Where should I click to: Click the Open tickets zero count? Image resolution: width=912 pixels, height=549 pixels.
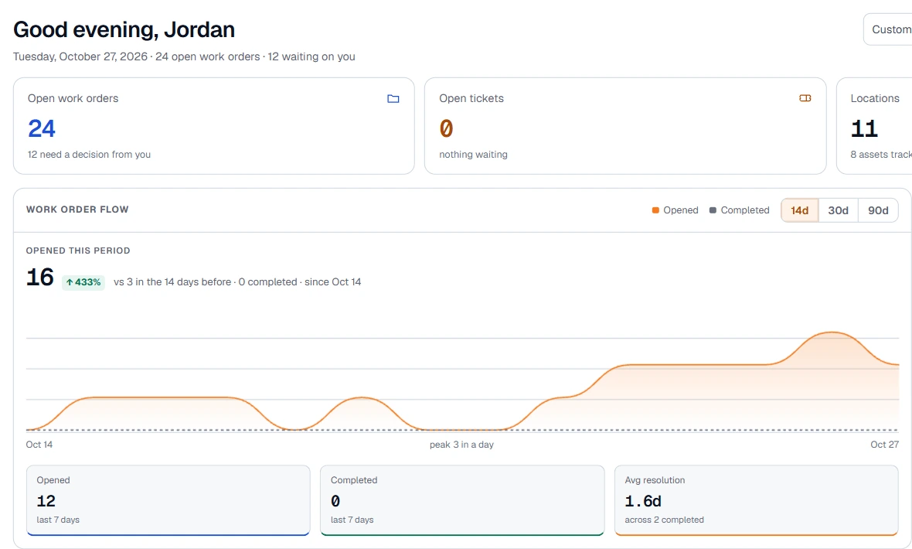coord(446,128)
